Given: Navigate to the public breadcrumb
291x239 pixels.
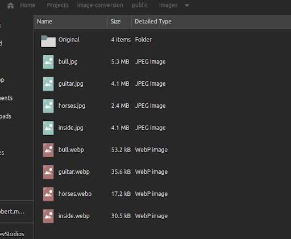Looking at the screenshot, I should pyautogui.click(x=140, y=5).
